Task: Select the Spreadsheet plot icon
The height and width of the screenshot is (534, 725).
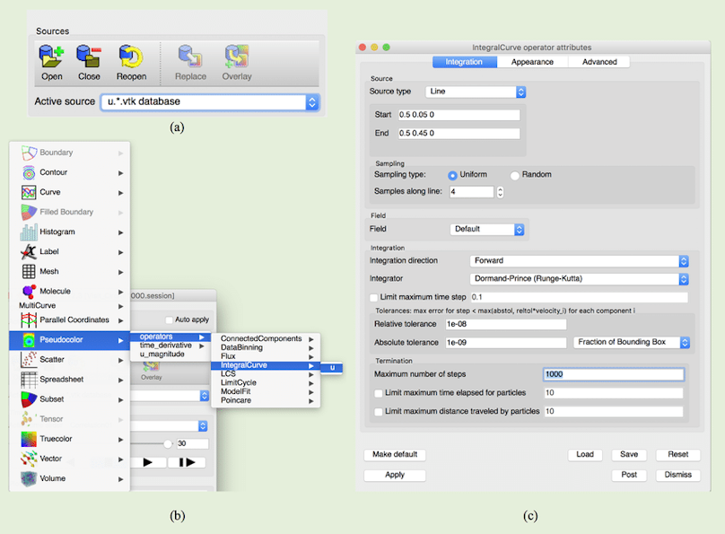Action: (29, 380)
